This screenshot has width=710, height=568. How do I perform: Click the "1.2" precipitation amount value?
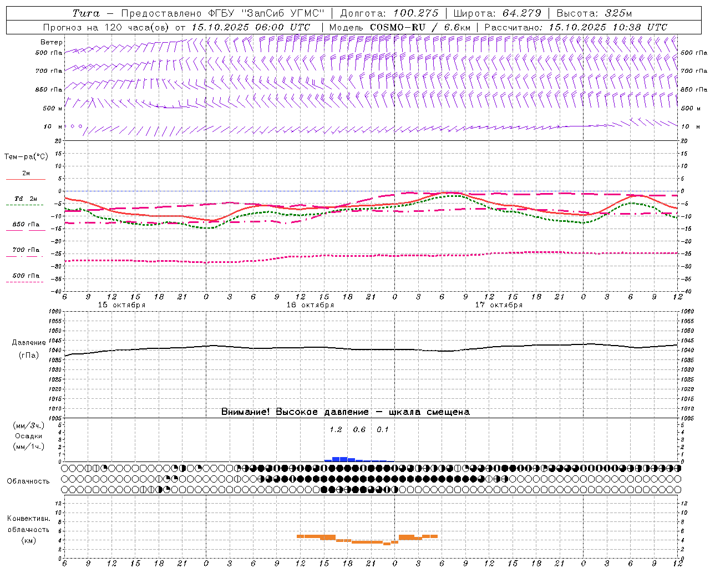336,430
